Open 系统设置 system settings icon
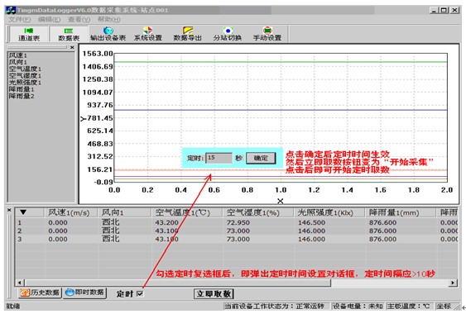Viewport: 466px width, 314px height. click(147, 34)
